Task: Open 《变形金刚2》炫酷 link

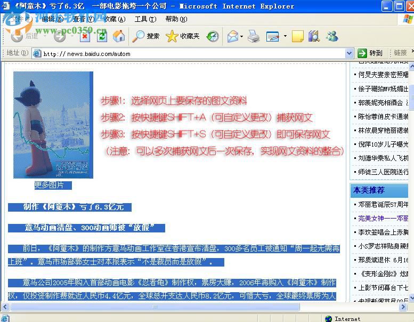Action: (383, 274)
